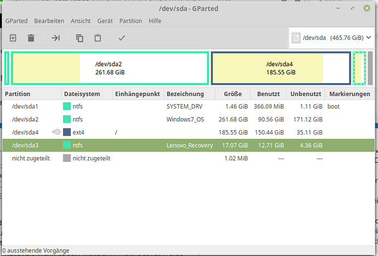The height and width of the screenshot is (256, 378).
Task: Select /dev/sda4 block in disk map
Action: click(281, 68)
